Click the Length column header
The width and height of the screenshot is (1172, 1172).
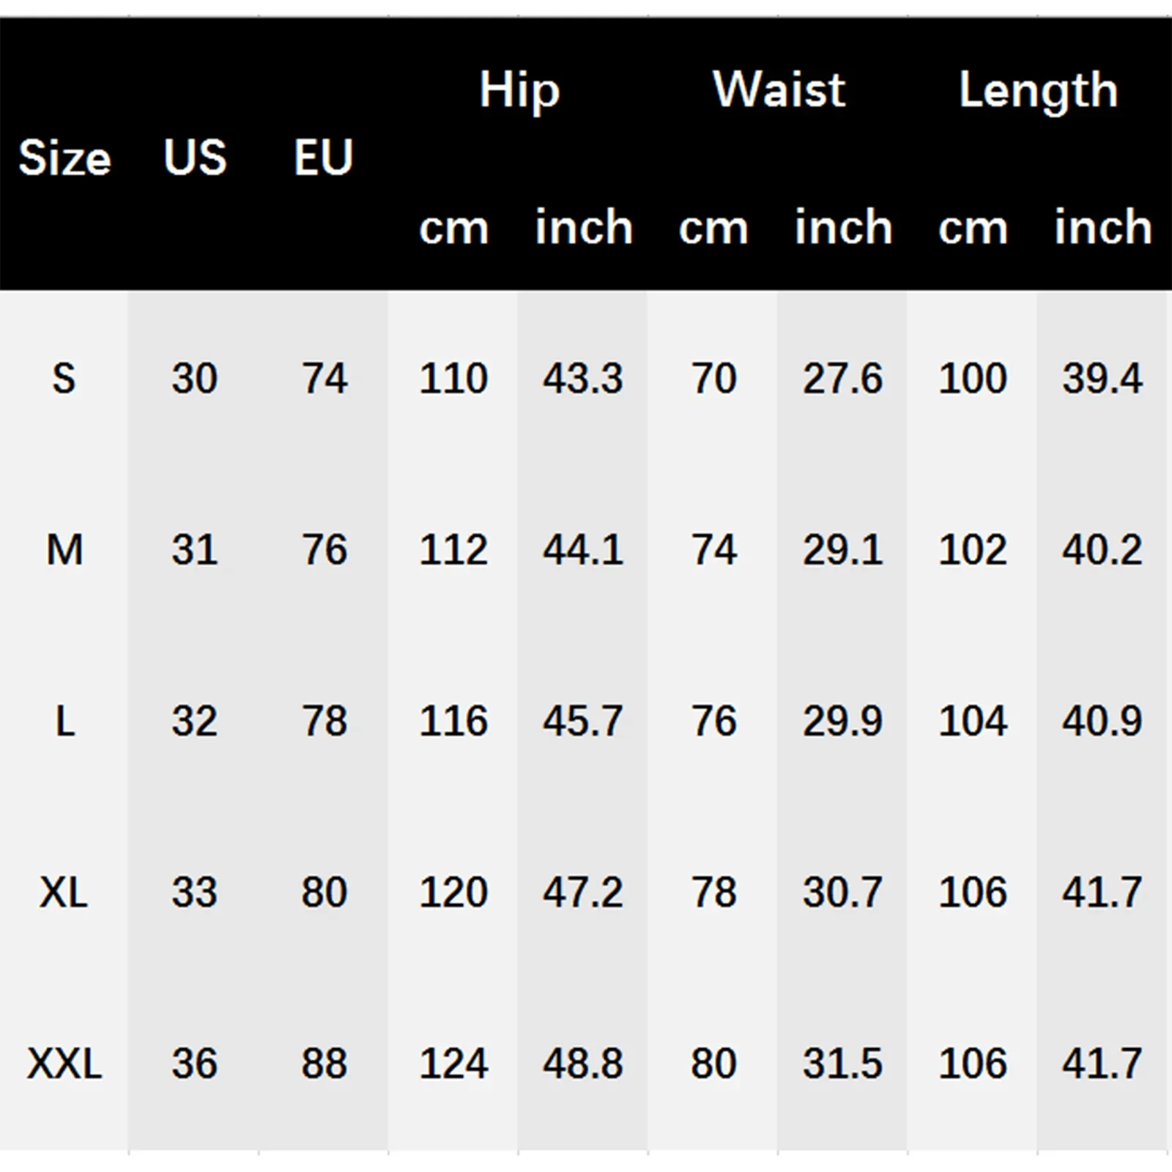1038,92
